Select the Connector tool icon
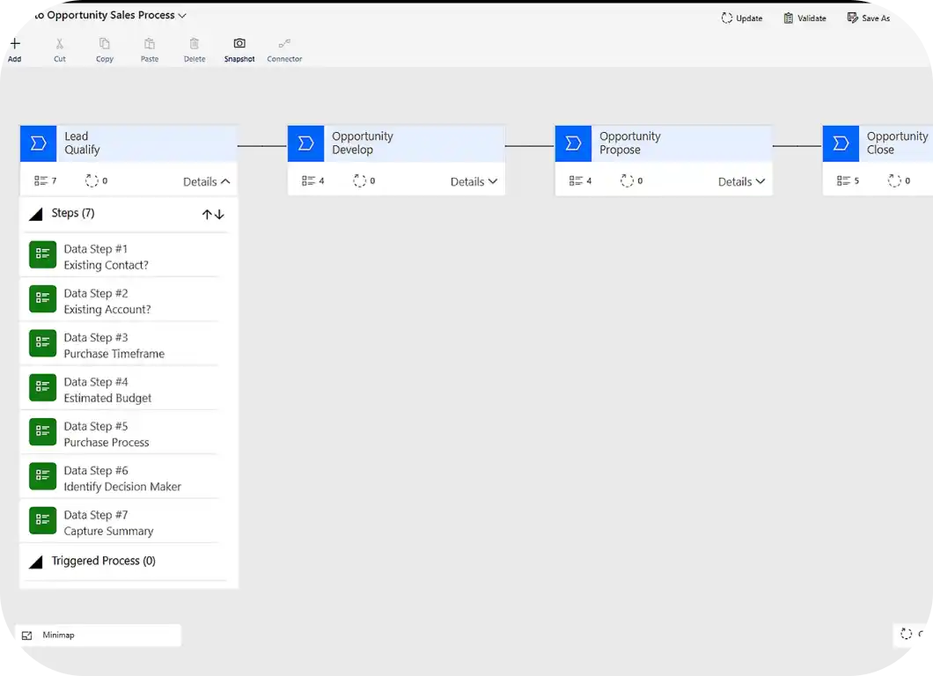This screenshot has height=676, width=933. (x=284, y=44)
